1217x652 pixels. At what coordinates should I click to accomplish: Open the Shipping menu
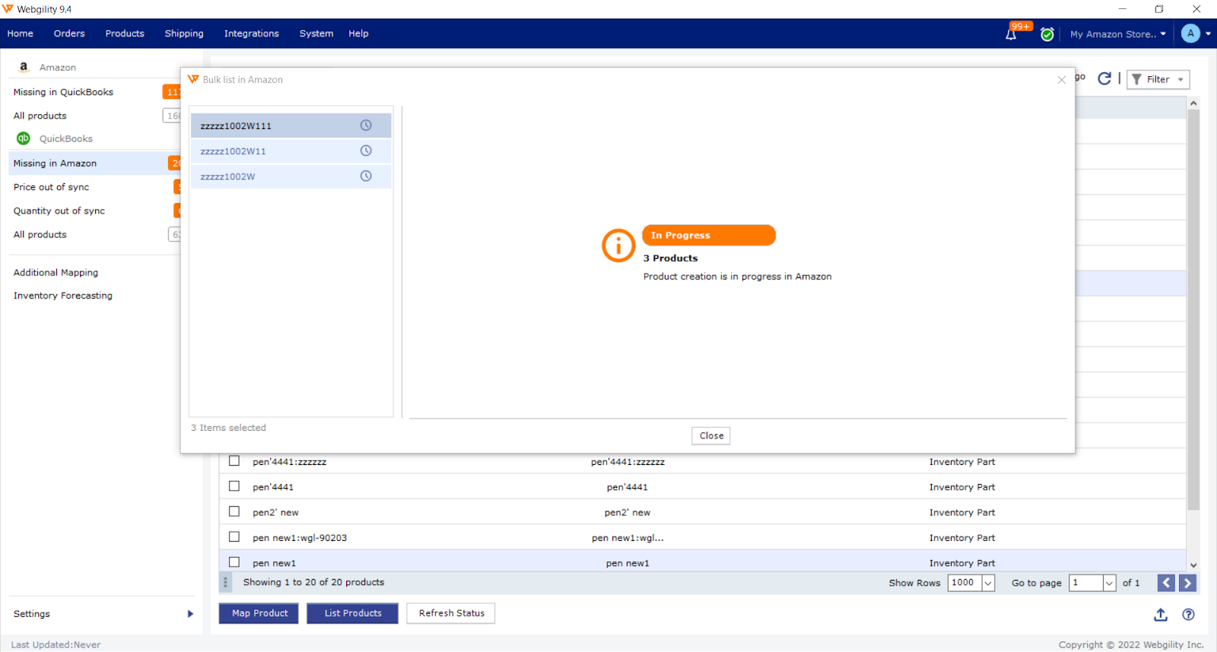(x=184, y=33)
